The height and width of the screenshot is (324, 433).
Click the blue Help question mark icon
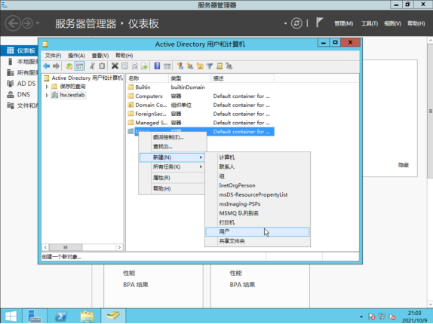point(157,66)
